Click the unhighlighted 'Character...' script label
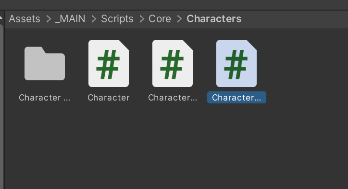Viewport: 348px width, 189px height. coord(173,98)
